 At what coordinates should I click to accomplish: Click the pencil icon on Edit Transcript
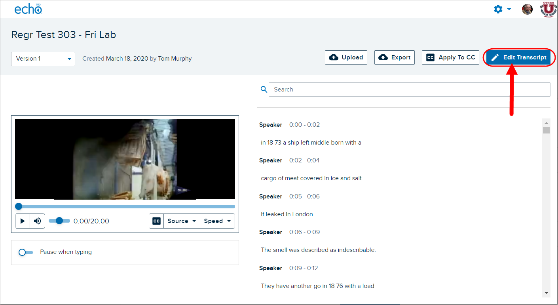point(495,57)
